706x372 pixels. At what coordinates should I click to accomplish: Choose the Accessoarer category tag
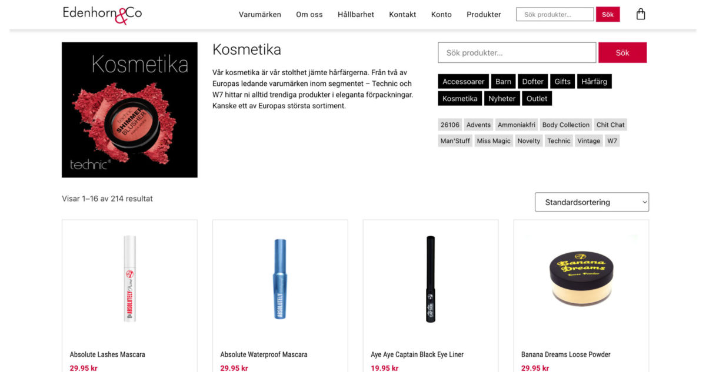pyautogui.click(x=464, y=82)
